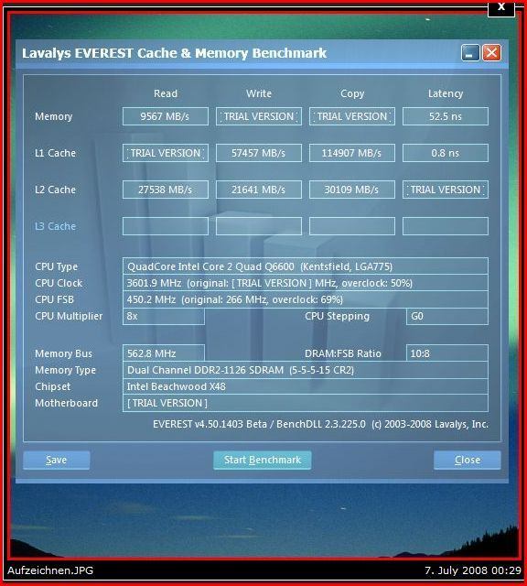Click the empty L3 Cache Write field
The image size is (527, 586).
pyautogui.click(x=259, y=226)
